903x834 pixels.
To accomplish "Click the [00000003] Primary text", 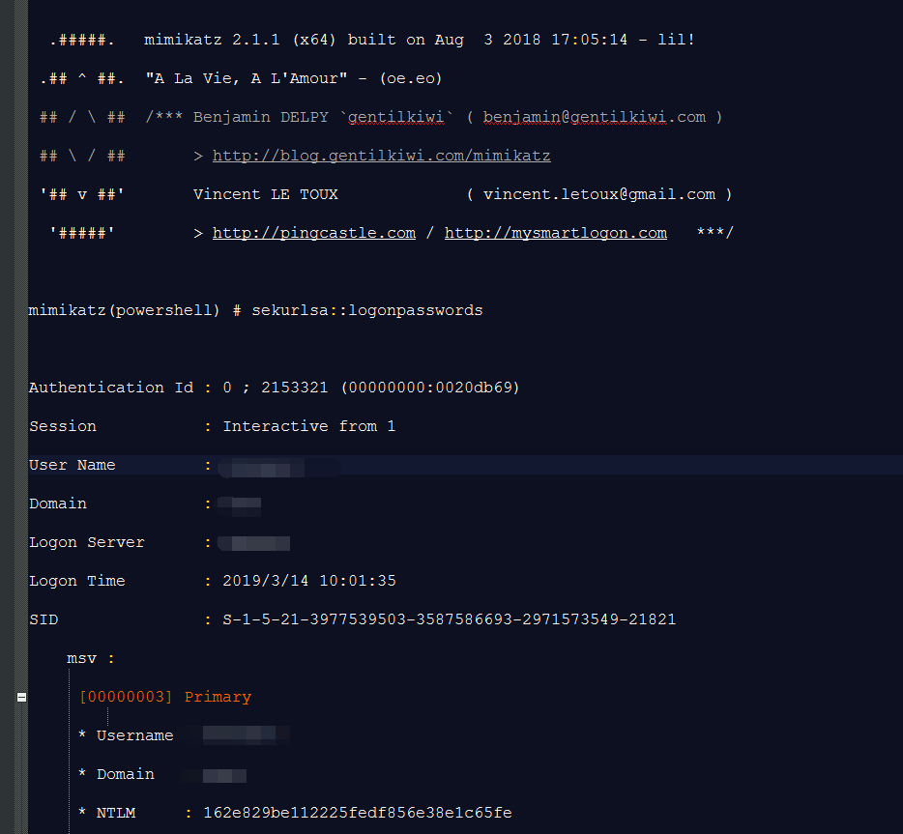I will [x=165, y=697].
